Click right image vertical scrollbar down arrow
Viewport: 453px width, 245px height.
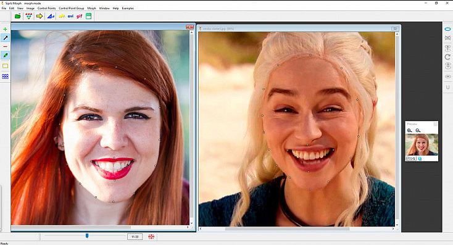(397, 225)
